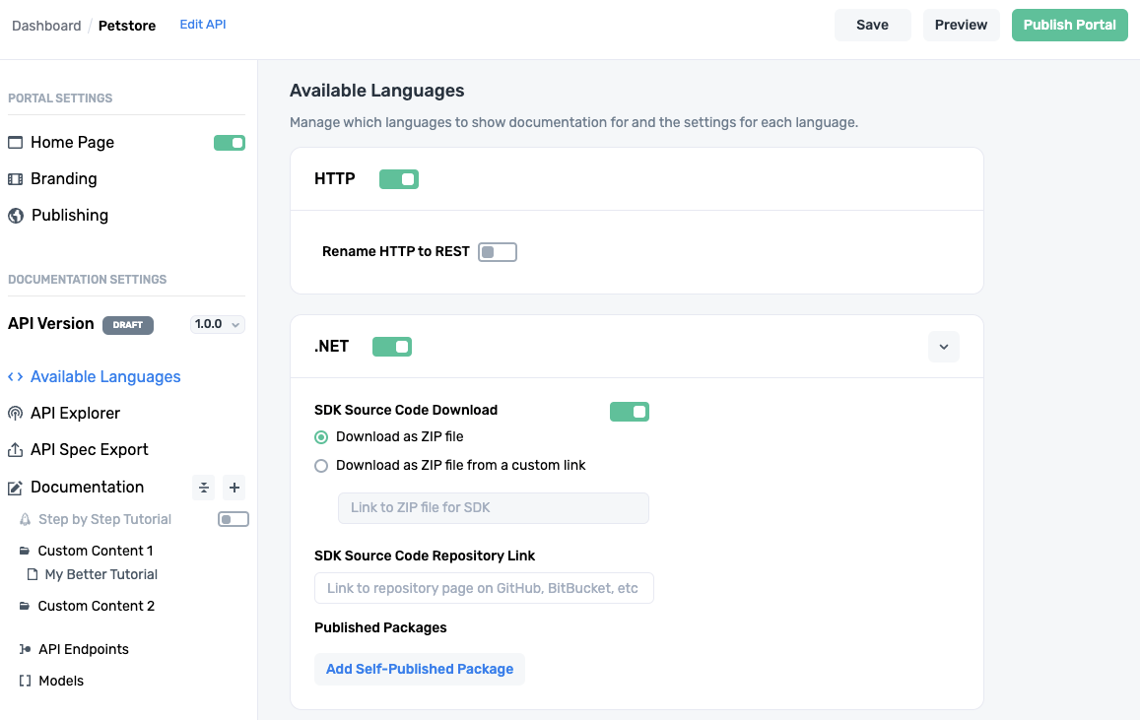Screen dimensions: 1140x720
Task: Add new documentation item with plus icon
Action: [235, 488]
